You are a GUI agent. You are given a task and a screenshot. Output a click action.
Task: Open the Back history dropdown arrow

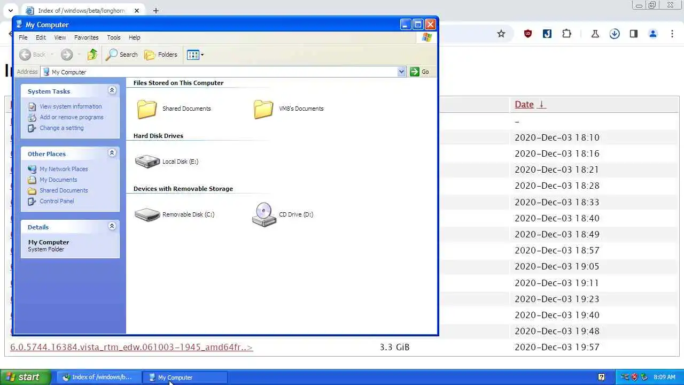tap(52, 55)
